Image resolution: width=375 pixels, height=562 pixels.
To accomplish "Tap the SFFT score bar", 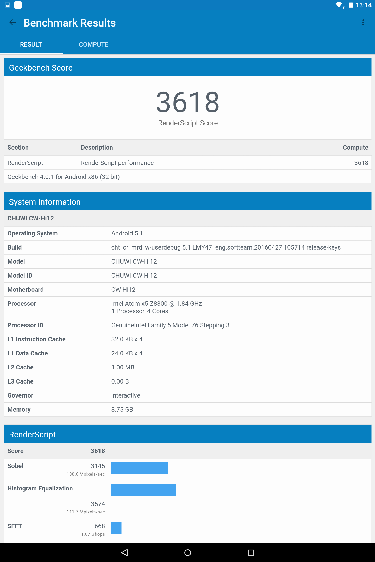I will tap(116, 528).
